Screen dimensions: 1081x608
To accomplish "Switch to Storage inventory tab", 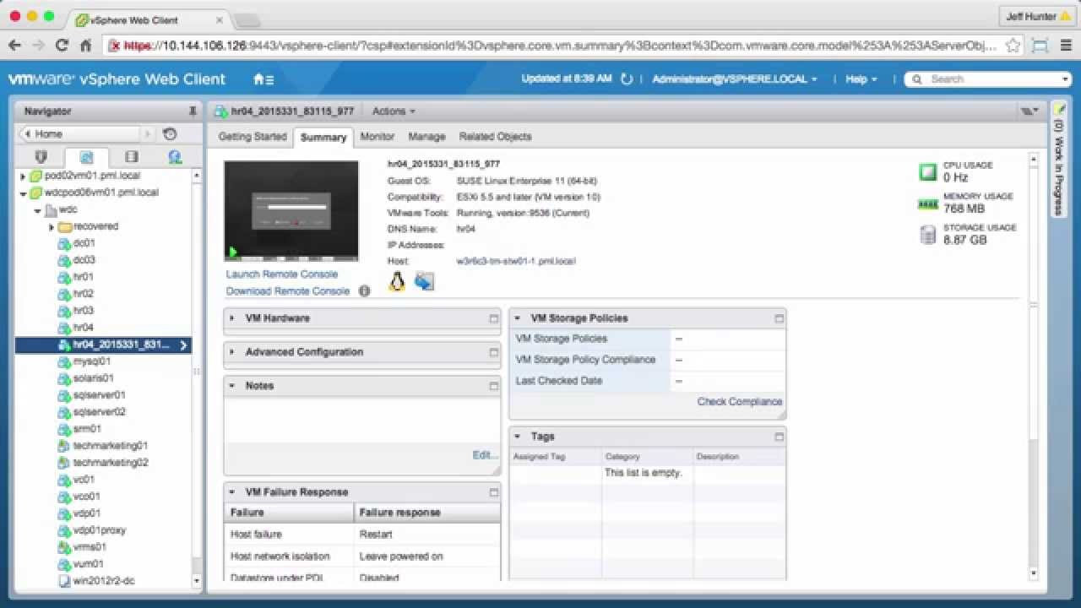I will click(x=131, y=157).
